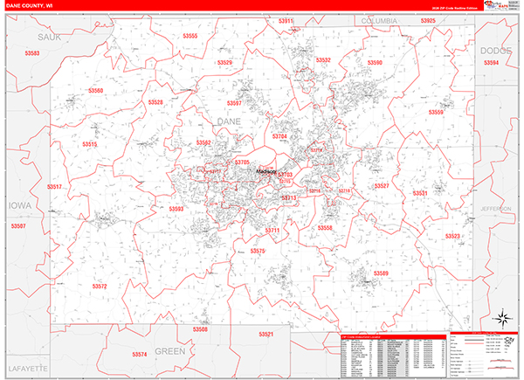Select ZIP code 53593 label
The width and height of the screenshot is (524, 380).
[176, 209]
